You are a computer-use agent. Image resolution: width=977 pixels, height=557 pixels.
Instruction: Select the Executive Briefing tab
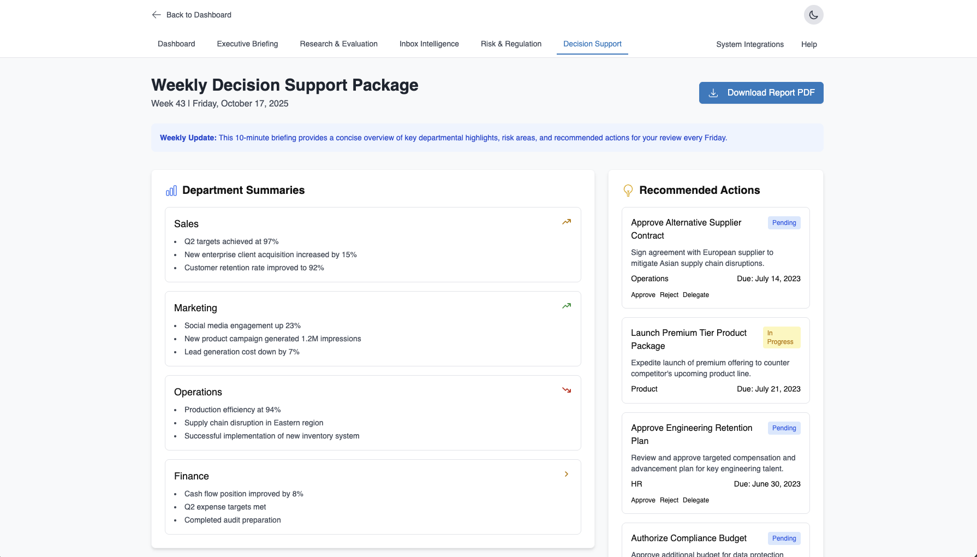(x=247, y=44)
